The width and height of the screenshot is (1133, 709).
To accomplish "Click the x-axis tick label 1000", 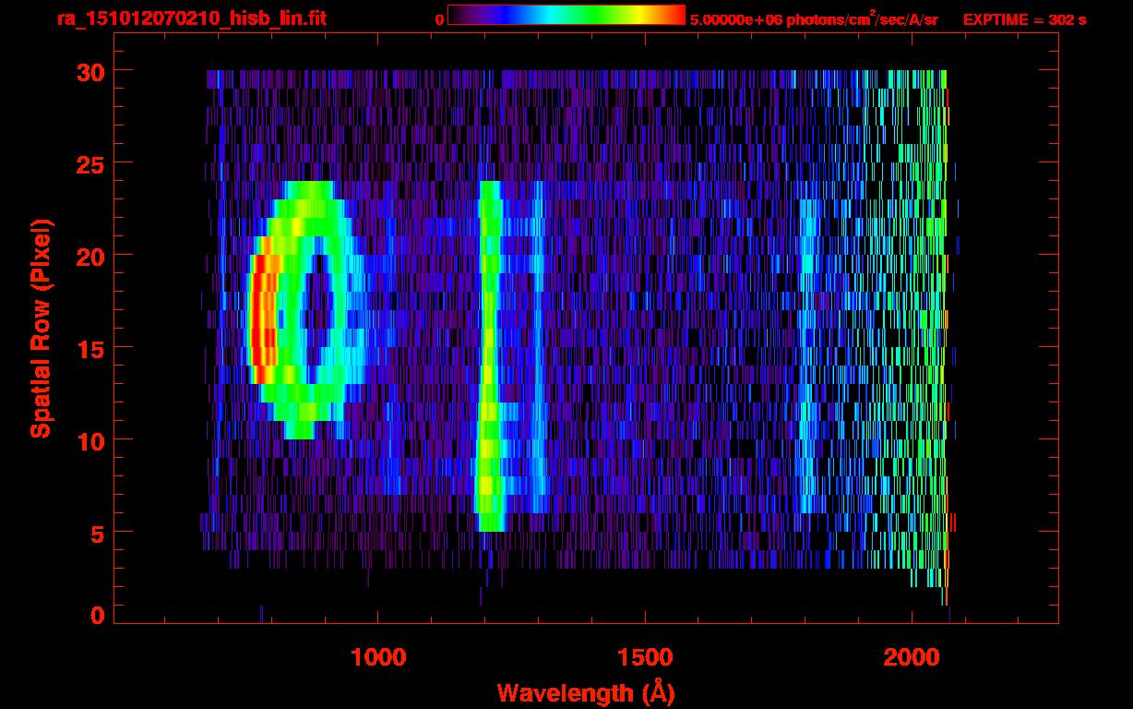I will [x=378, y=657].
